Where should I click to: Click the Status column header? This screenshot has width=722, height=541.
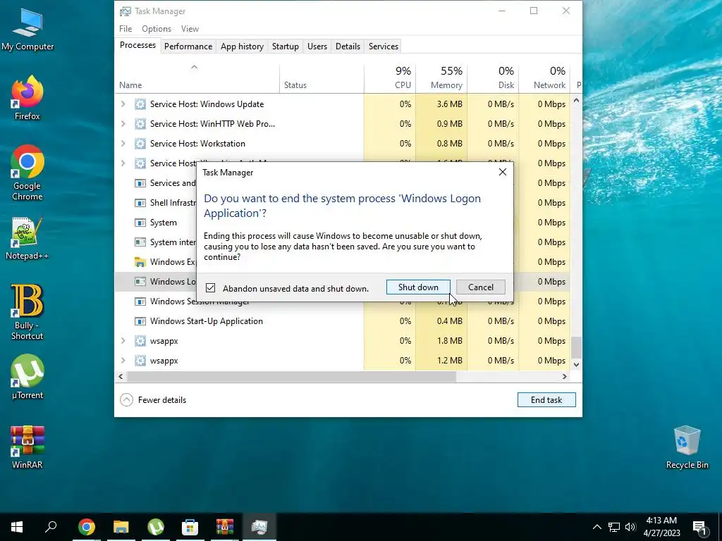coord(322,78)
